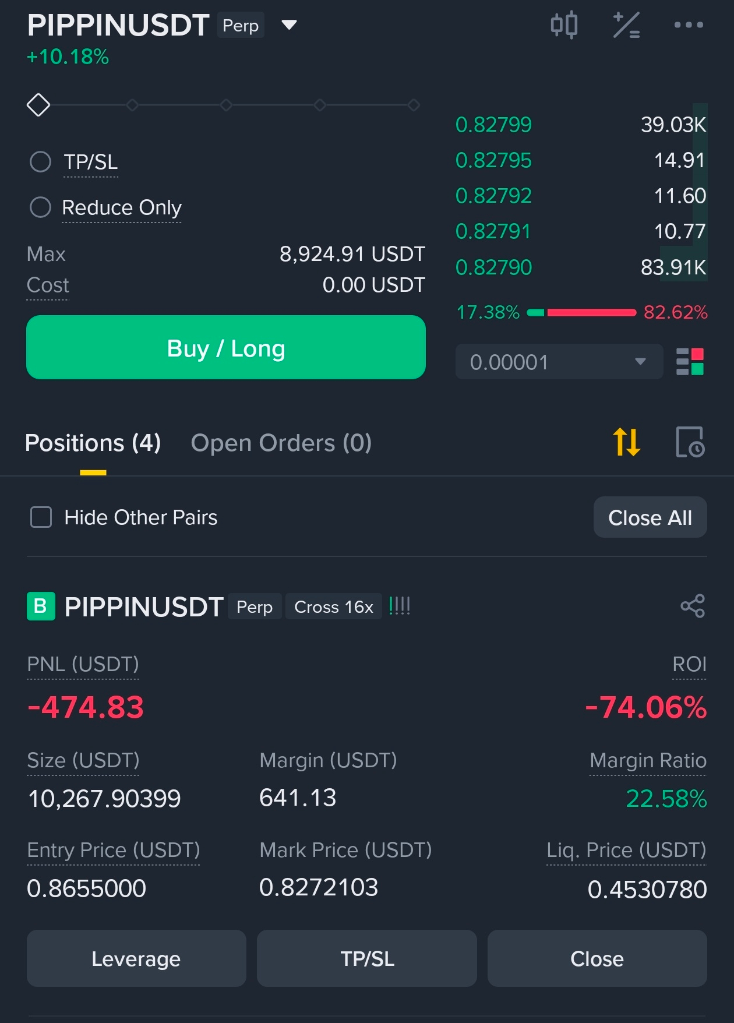Open the 0.00001 price precision dropdown
Screen dimensions: 734x1023
[x=559, y=362]
